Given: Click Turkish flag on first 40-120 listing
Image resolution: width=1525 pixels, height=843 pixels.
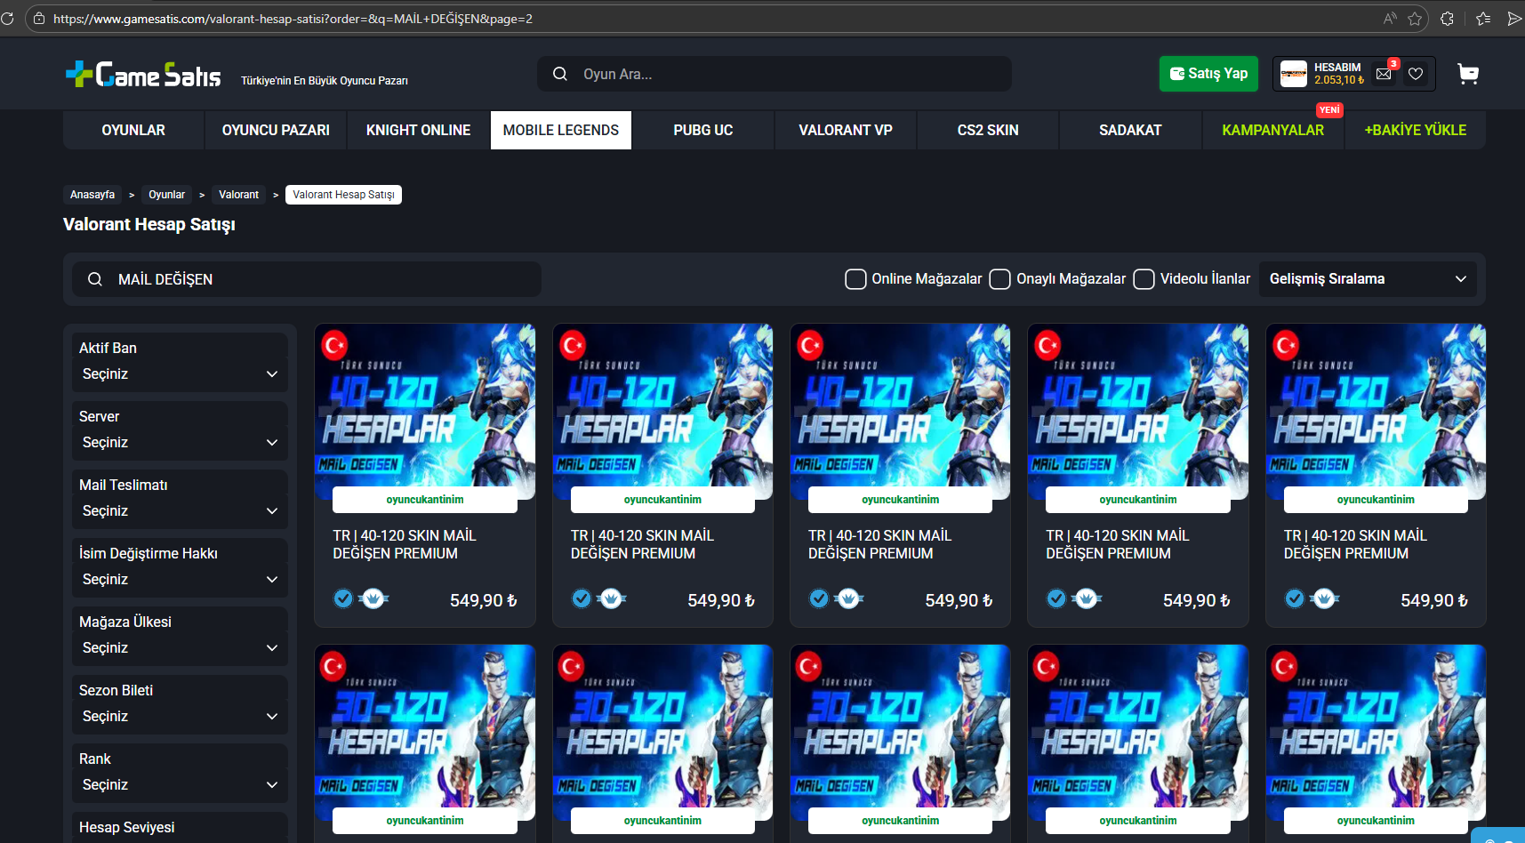Looking at the screenshot, I should 334,345.
